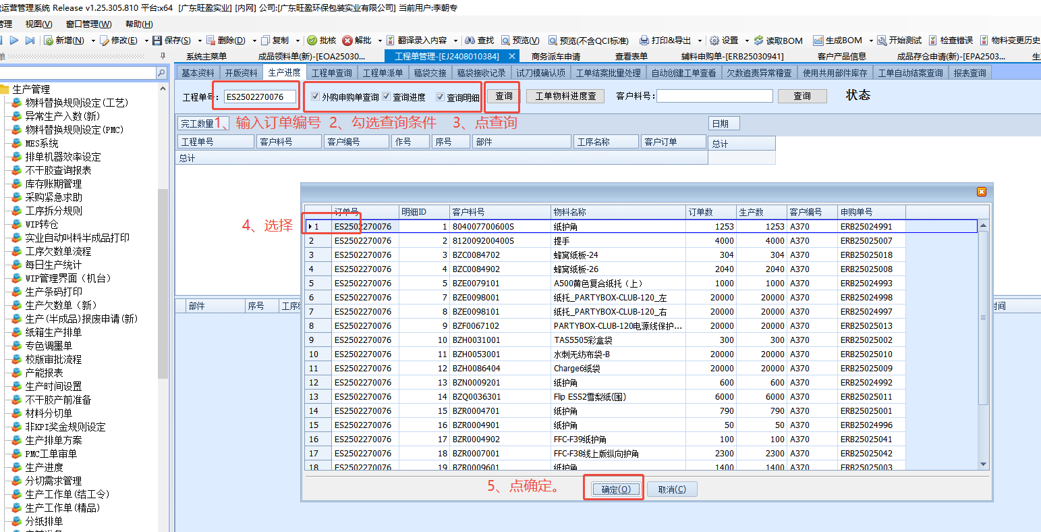The width and height of the screenshot is (1041, 532).
Task: Click the last record arrow icon
Action: [x=30, y=41]
